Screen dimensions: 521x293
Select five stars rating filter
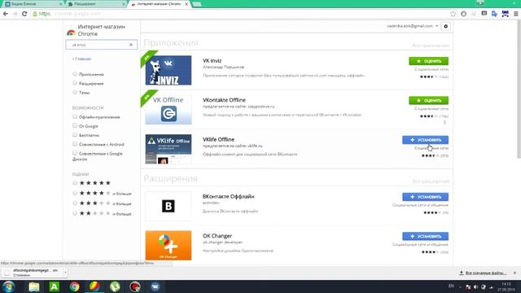pos(75,182)
